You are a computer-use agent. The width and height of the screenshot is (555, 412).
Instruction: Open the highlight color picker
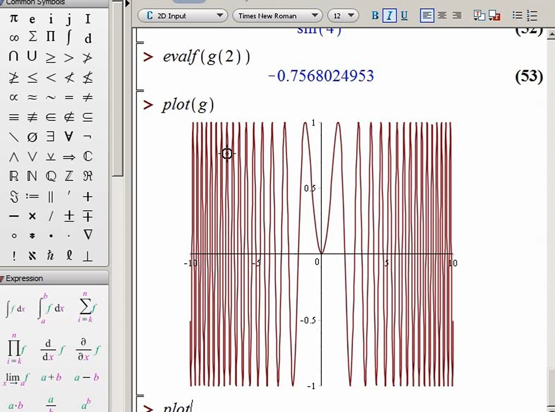tap(494, 16)
